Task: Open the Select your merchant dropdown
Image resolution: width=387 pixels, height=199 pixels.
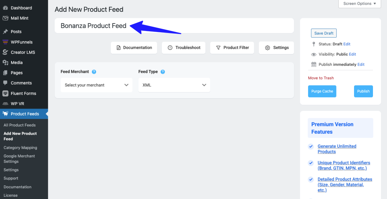Action: 97,85
